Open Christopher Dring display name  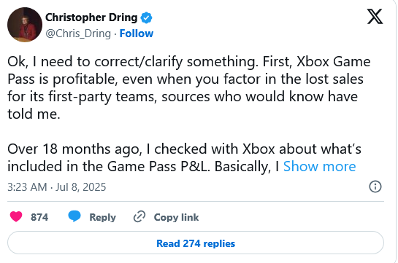click(91, 17)
